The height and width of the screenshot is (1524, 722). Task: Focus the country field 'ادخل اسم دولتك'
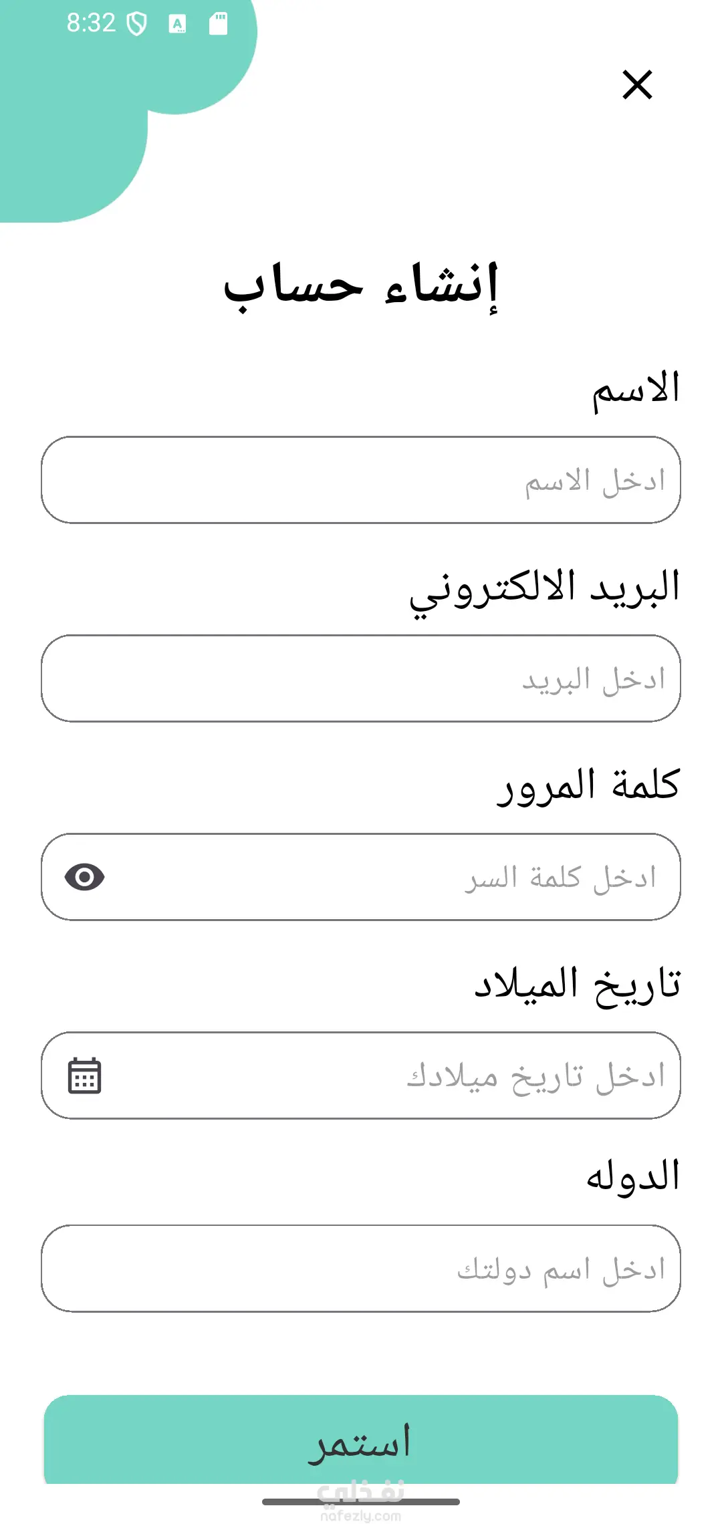[x=361, y=1269]
